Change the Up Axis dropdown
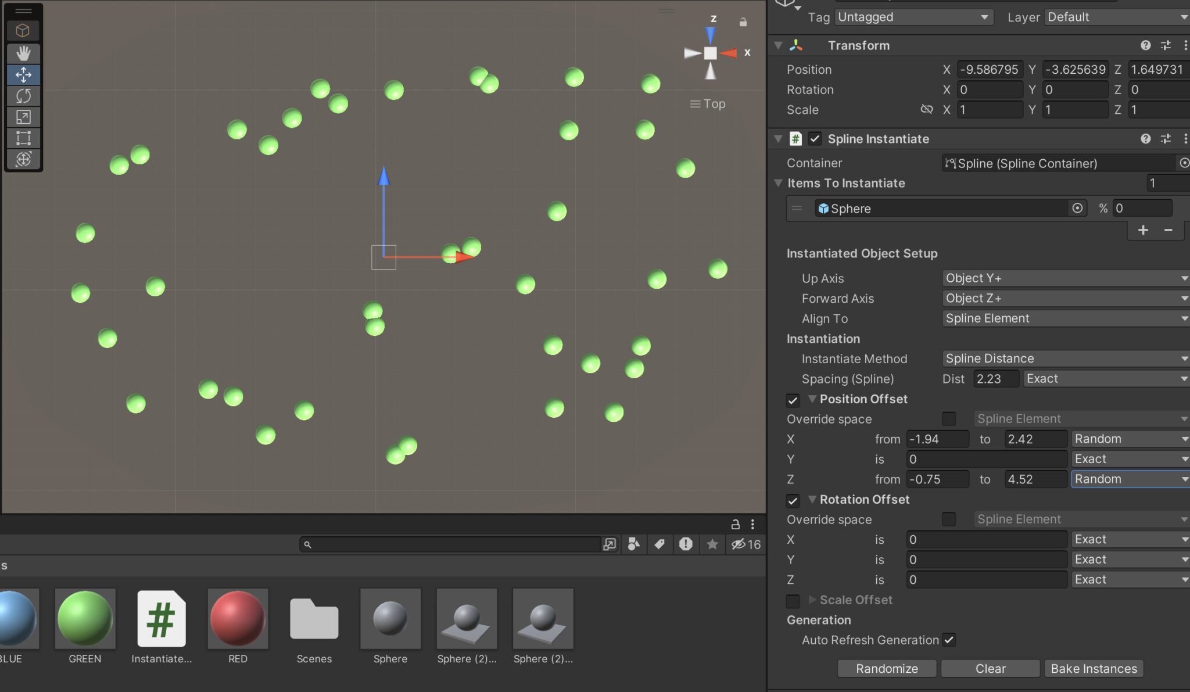This screenshot has height=692, width=1190. pyautogui.click(x=1064, y=278)
